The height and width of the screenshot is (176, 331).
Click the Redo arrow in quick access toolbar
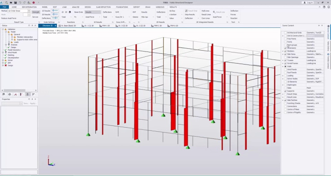coord(25,3)
